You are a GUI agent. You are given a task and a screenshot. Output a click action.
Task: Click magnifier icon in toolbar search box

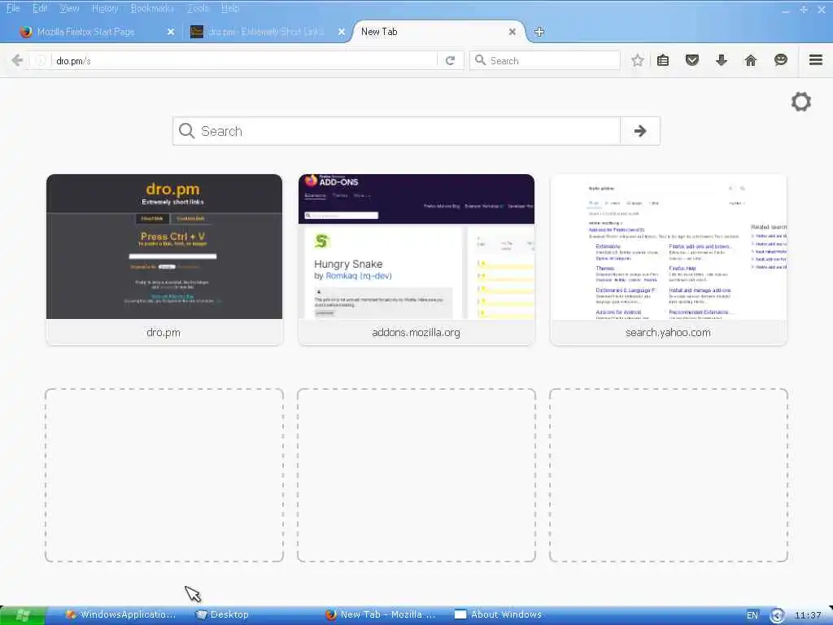480,60
